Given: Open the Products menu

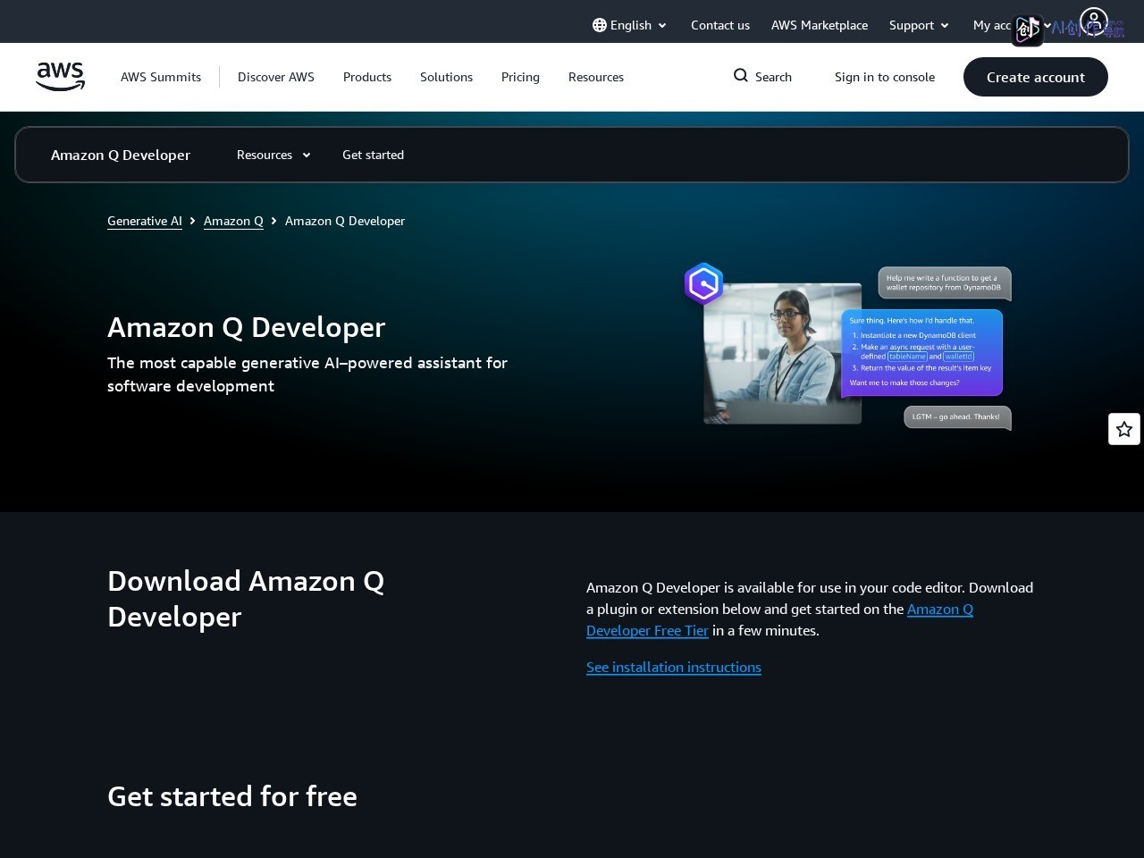Looking at the screenshot, I should click(367, 77).
